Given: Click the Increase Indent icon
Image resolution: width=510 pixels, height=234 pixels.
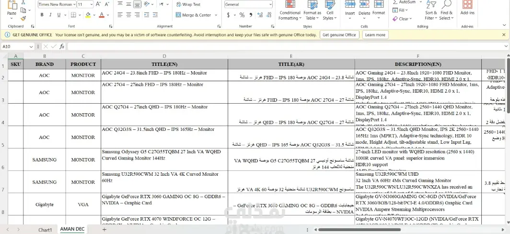Looking at the screenshot, I should coord(155,15).
